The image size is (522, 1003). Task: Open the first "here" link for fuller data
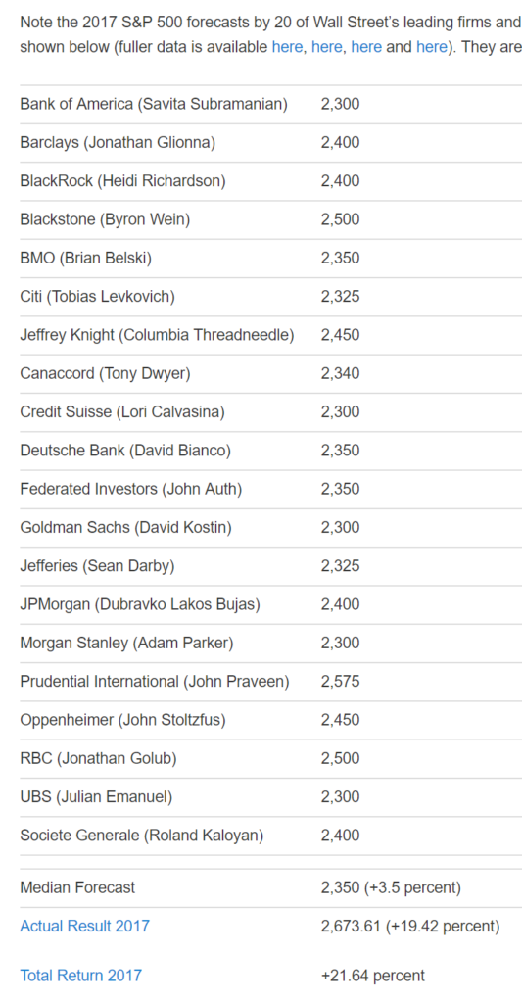pyautogui.click(x=287, y=47)
